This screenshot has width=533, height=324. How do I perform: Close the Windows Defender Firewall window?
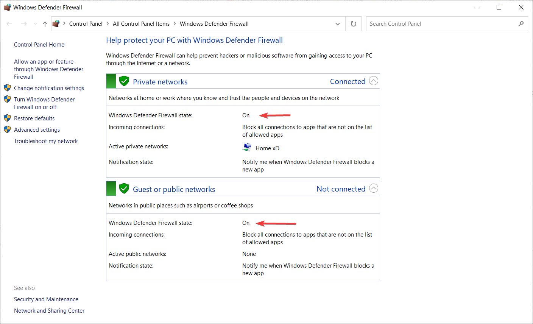pyautogui.click(x=521, y=7)
